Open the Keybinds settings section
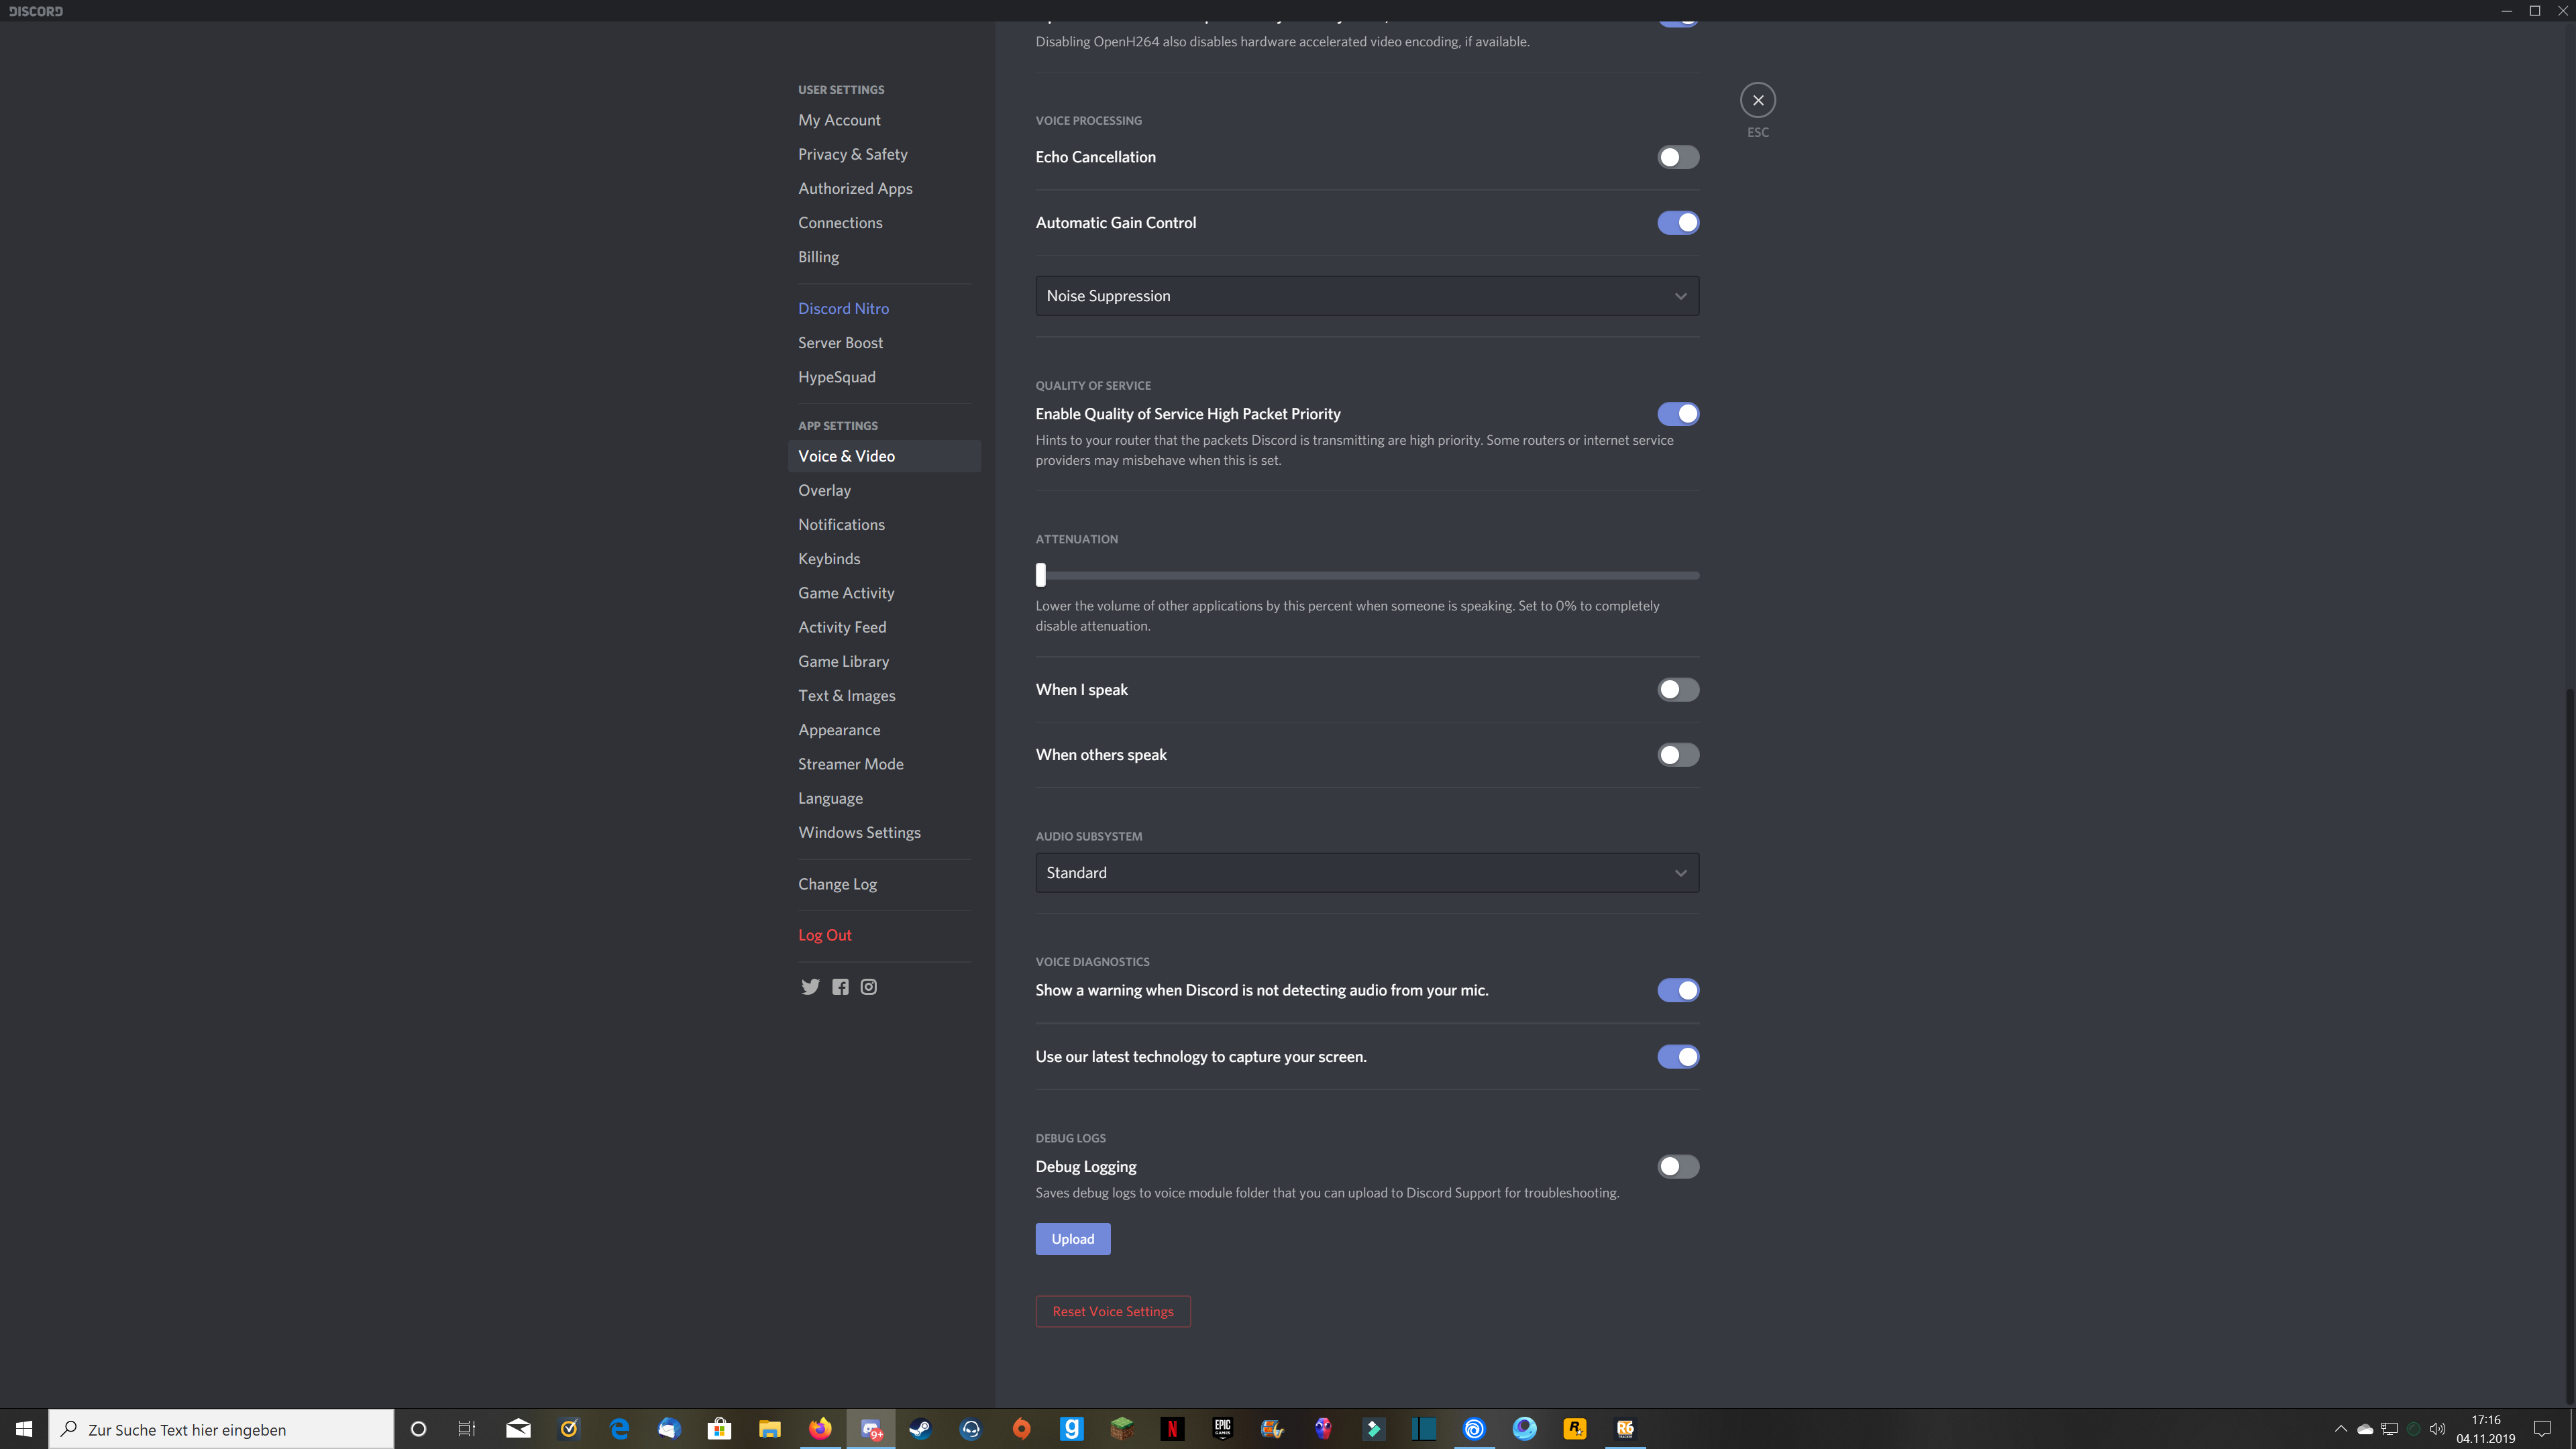 click(x=828, y=559)
